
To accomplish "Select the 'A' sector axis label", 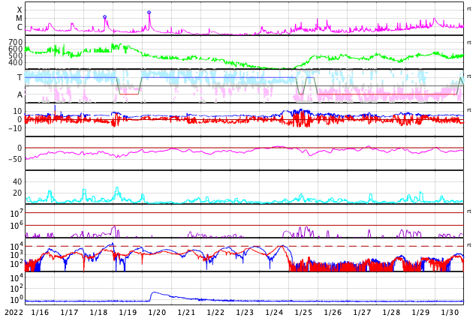I will click(20, 95).
